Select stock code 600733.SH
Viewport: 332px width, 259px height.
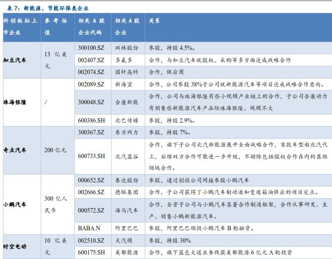coord(92,156)
